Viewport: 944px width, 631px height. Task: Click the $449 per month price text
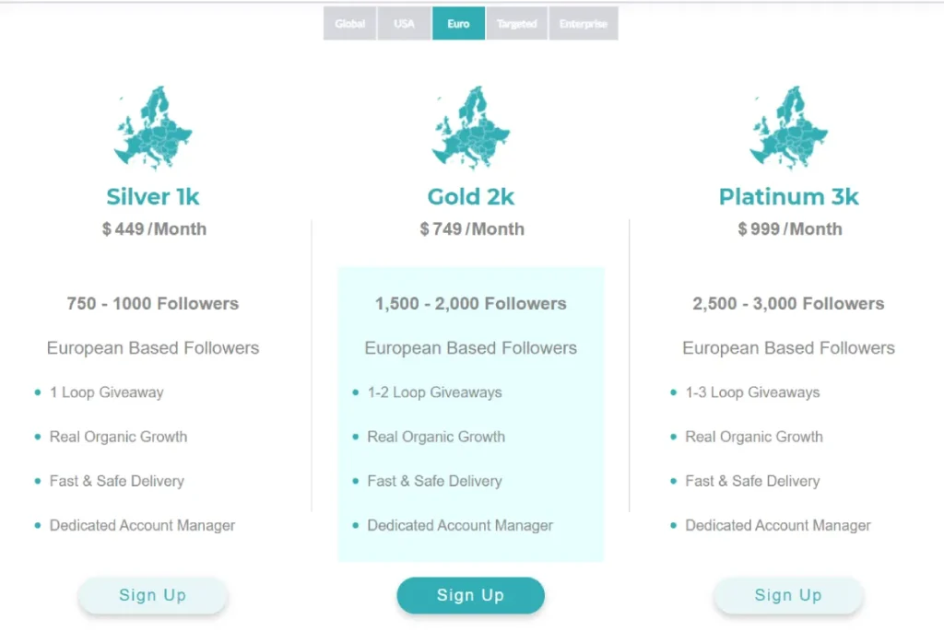(152, 228)
